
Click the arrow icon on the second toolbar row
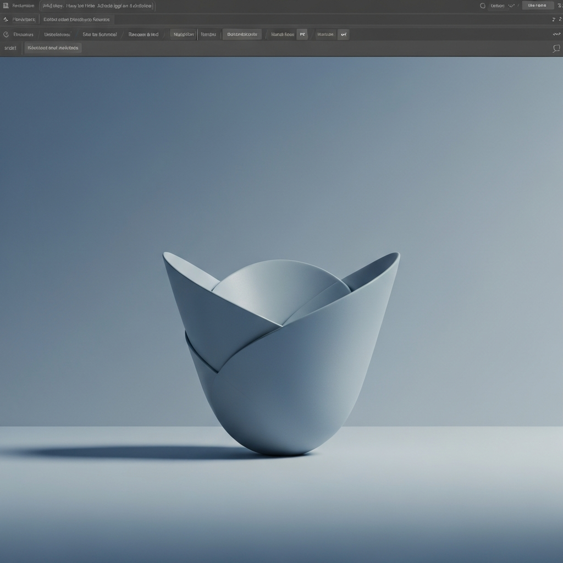pos(5,19)
